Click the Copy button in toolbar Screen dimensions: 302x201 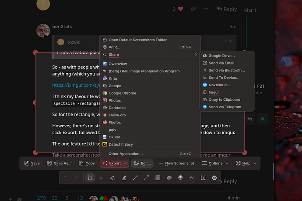pyautogui.click(x=87, y=163)
